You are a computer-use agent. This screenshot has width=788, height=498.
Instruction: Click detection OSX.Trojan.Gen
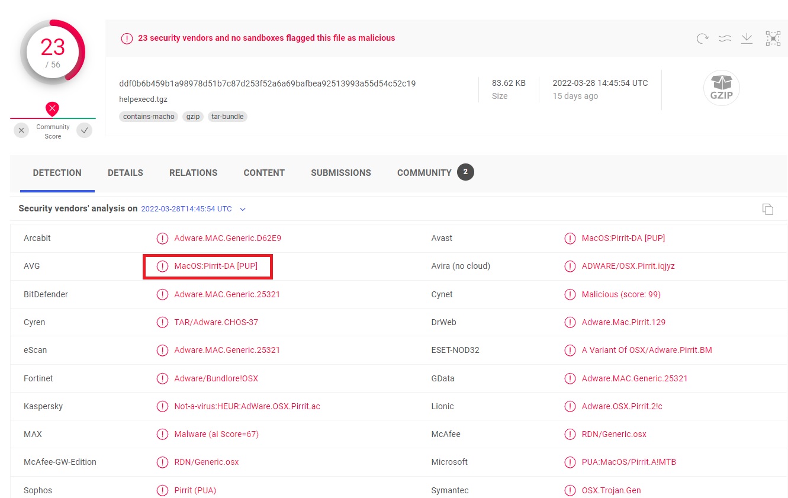pos(612,490)
